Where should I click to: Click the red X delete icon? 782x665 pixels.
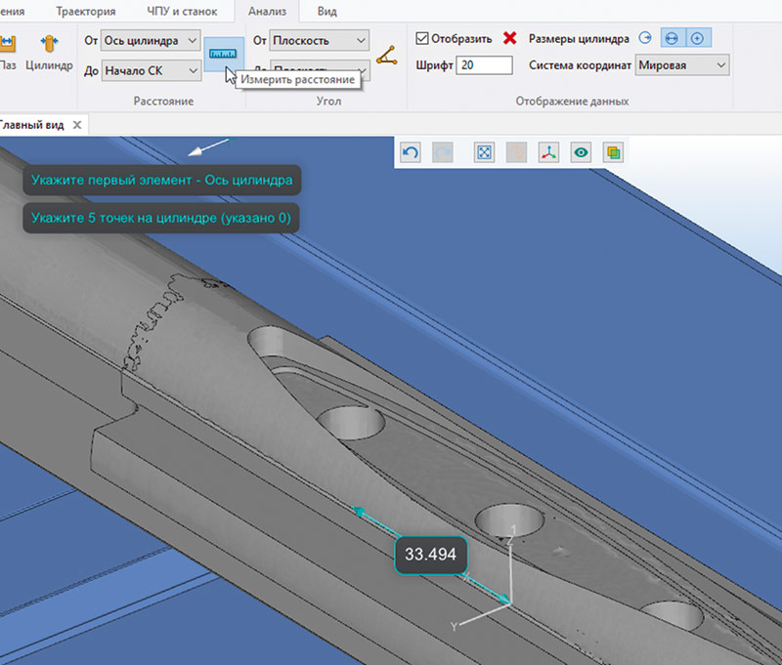point(509,39)
